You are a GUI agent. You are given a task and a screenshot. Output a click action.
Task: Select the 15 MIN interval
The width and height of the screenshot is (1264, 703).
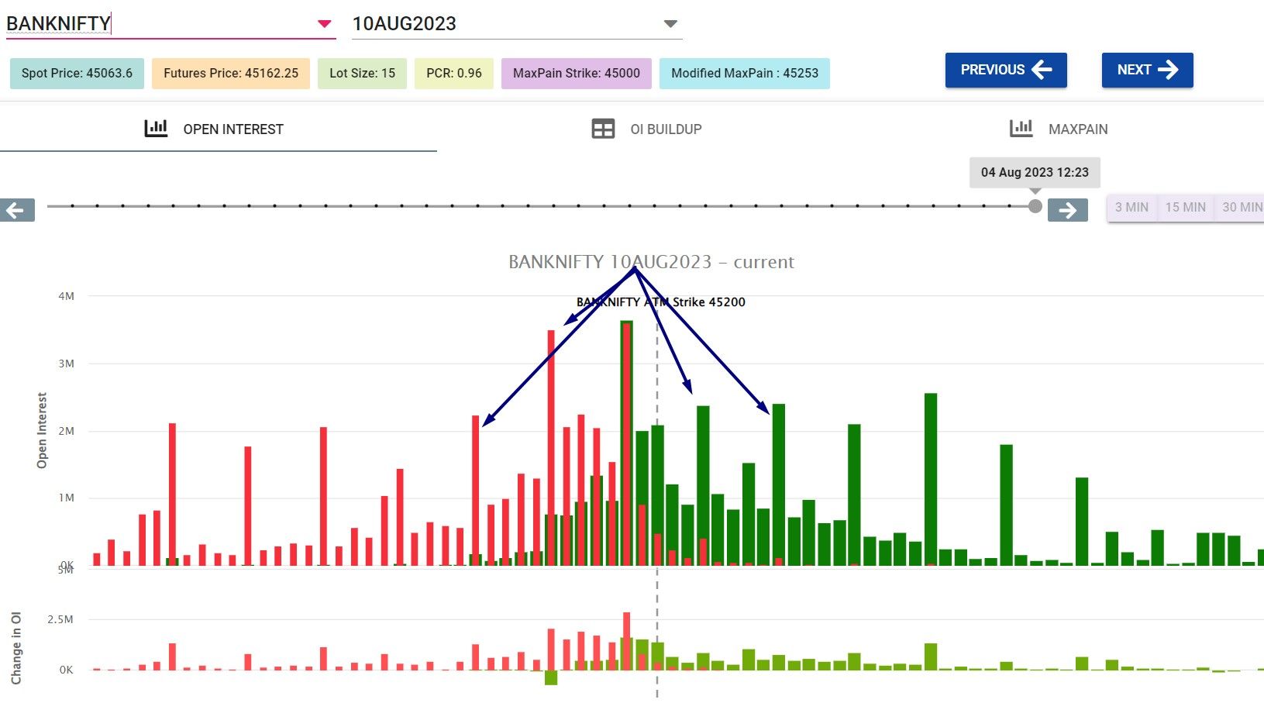click(x=1185, y=207)
